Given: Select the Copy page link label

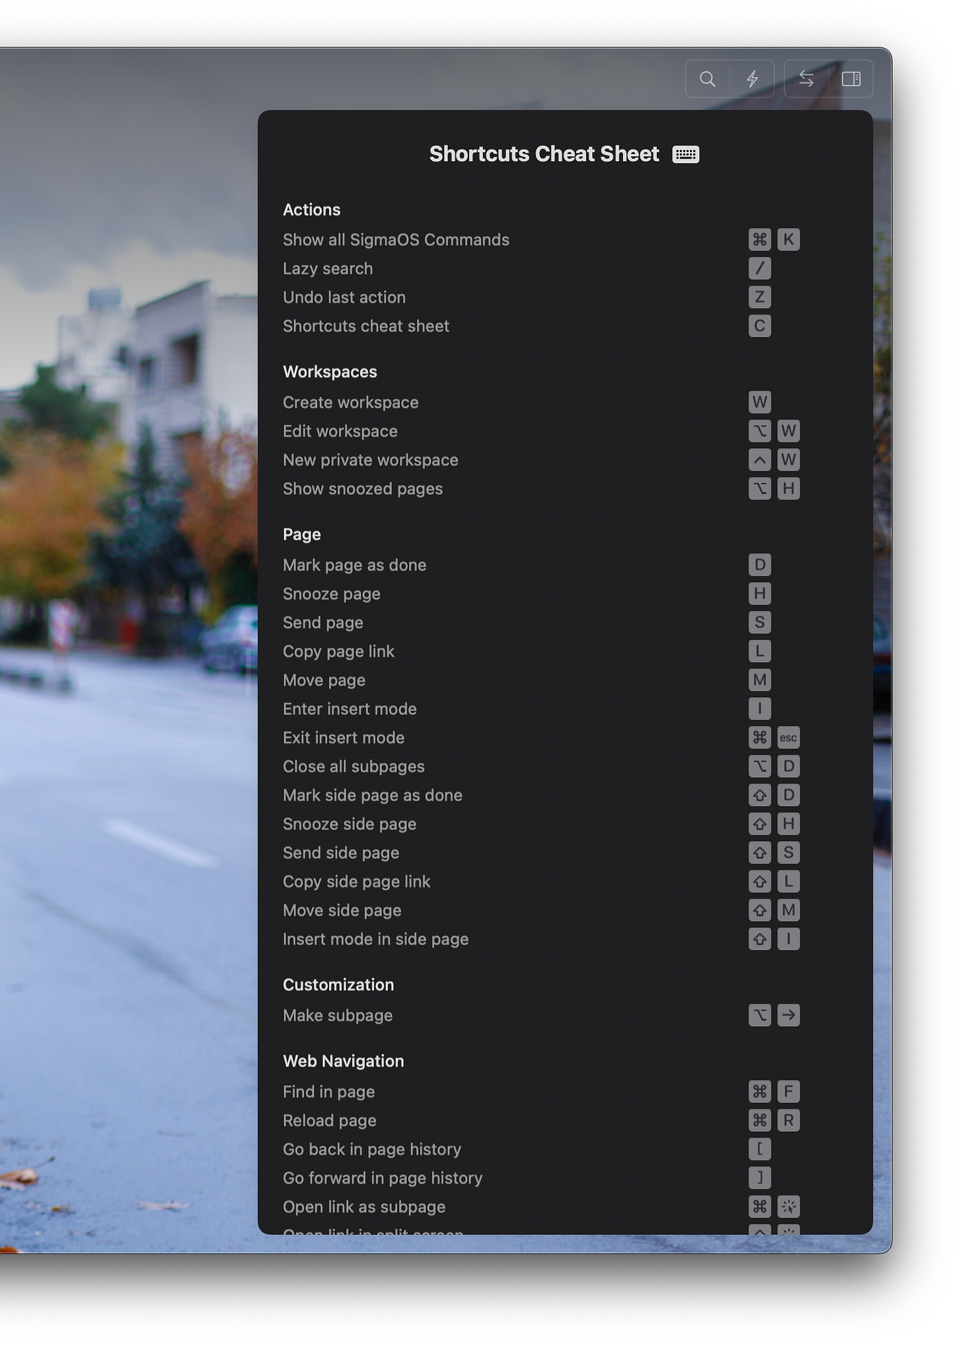Looking at the screenshot, I should 338,652.
